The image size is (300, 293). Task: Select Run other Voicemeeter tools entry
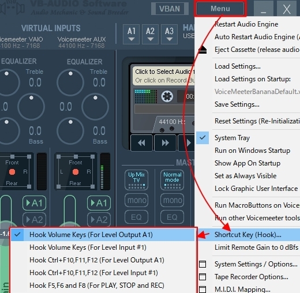coord(257,218)
